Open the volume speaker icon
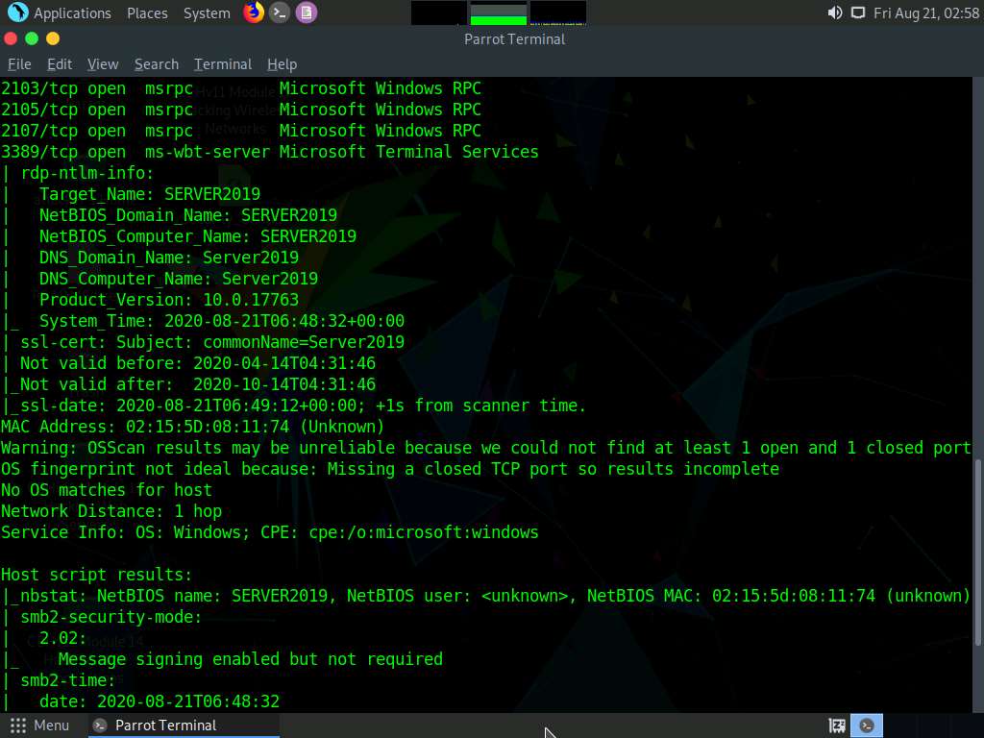984x738 pixels. [835, 12]
